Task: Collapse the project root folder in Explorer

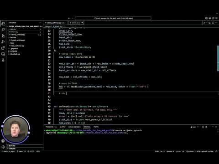Action: click(x=25, y=26)
